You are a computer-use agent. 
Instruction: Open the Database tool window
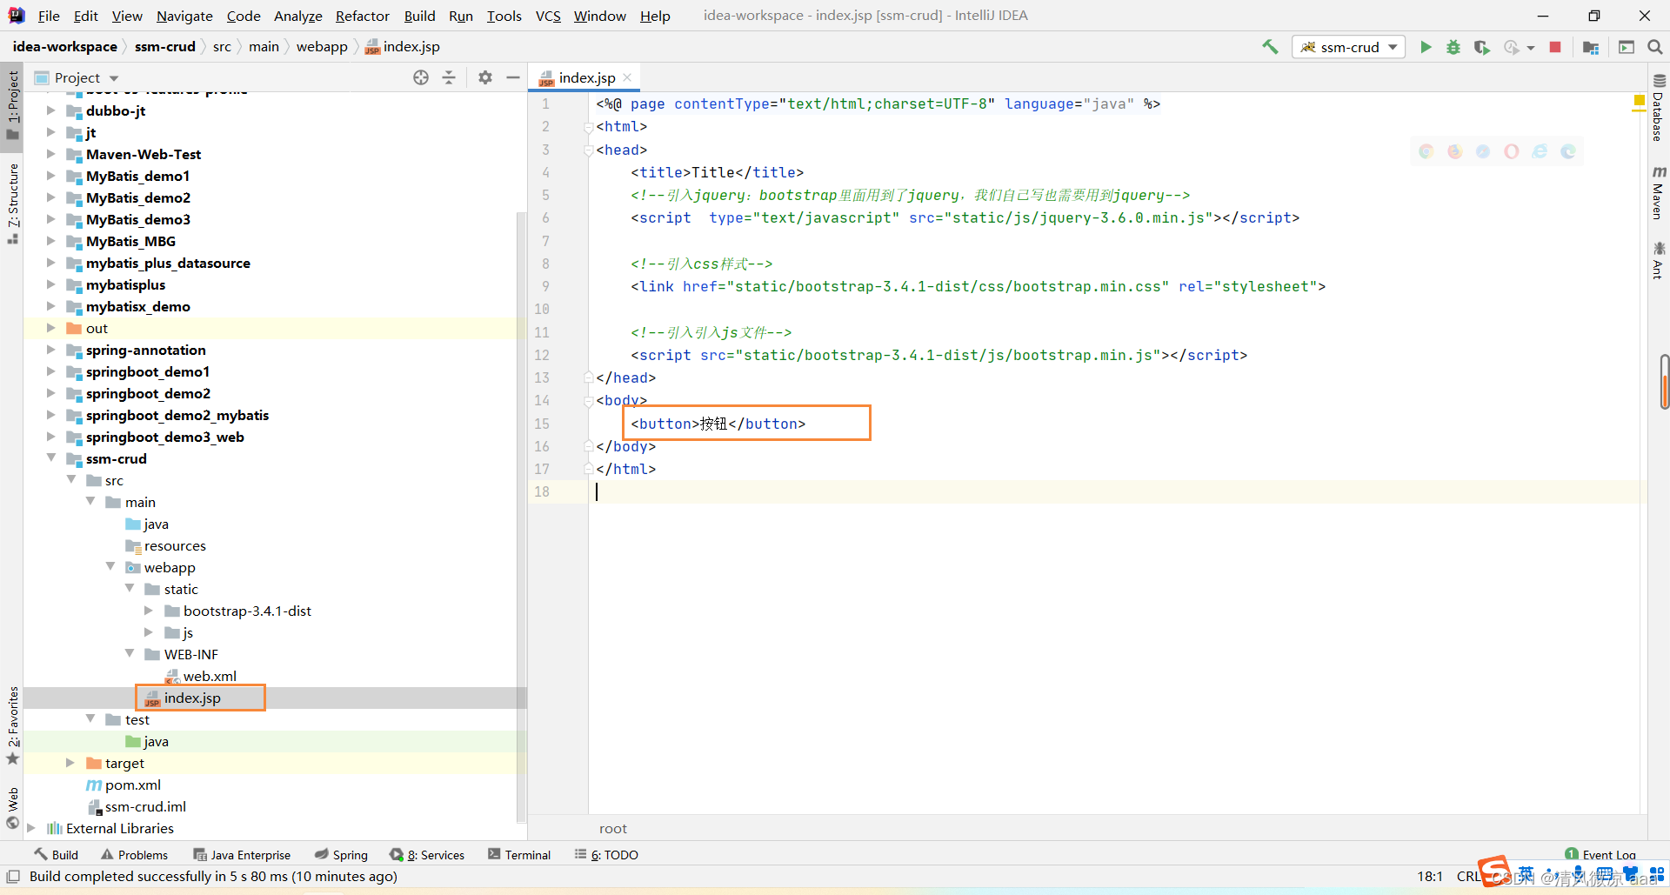point(1659,108)
